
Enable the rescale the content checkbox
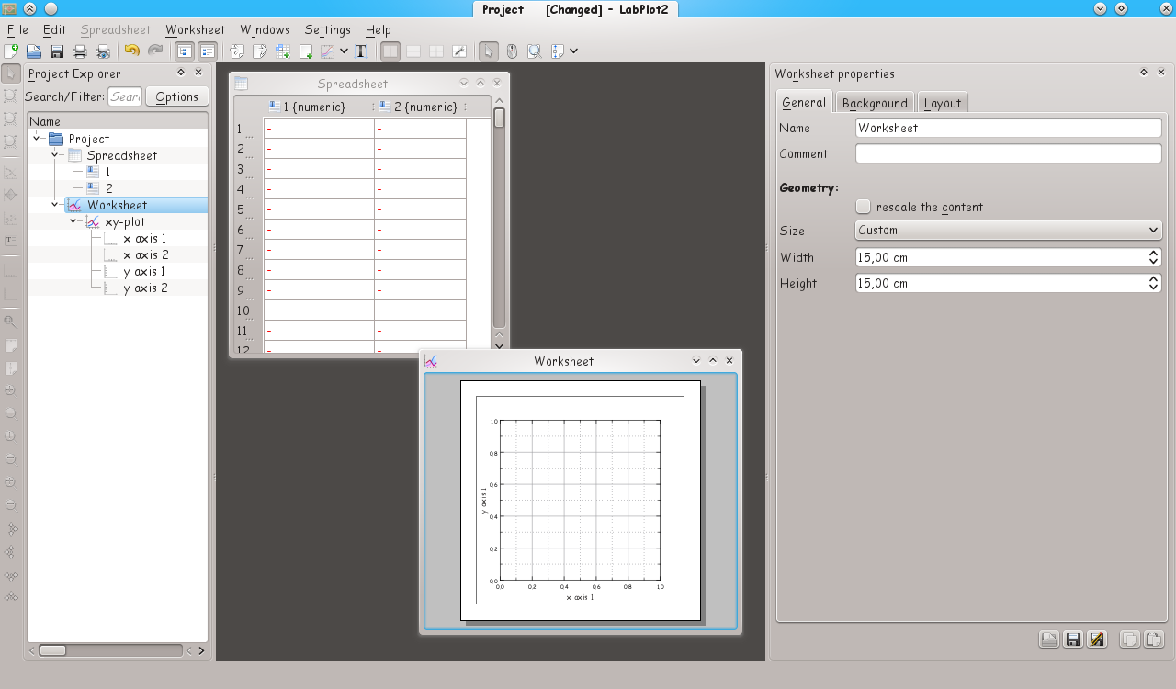(863, 207)
